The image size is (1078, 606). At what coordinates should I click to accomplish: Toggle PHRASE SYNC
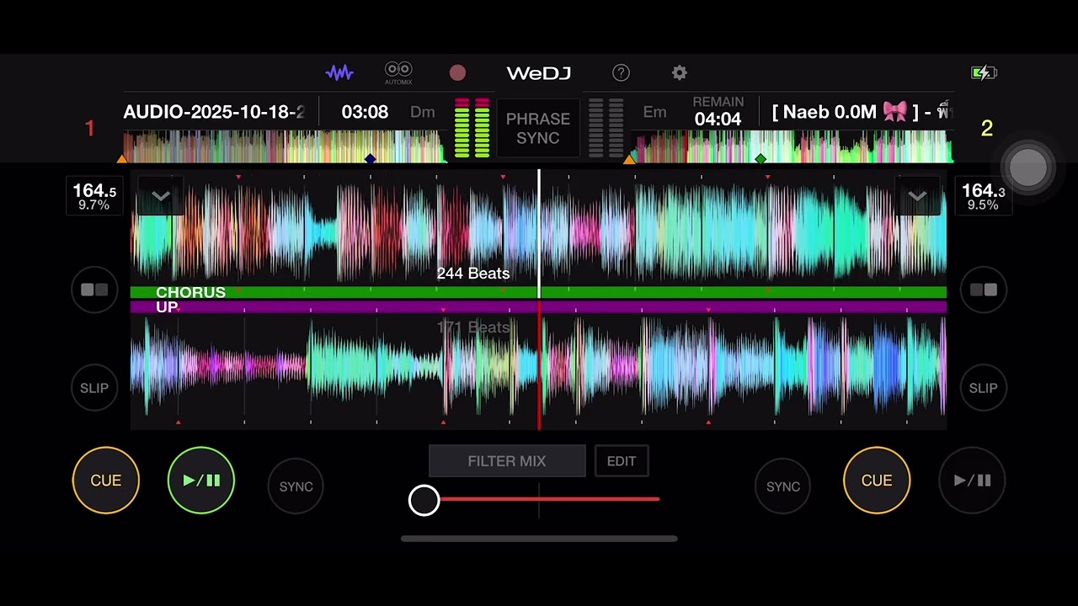(538, 128)
